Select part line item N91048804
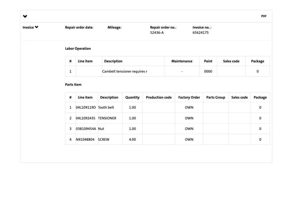This screenshot has width=292, height=206. point(85,140)
